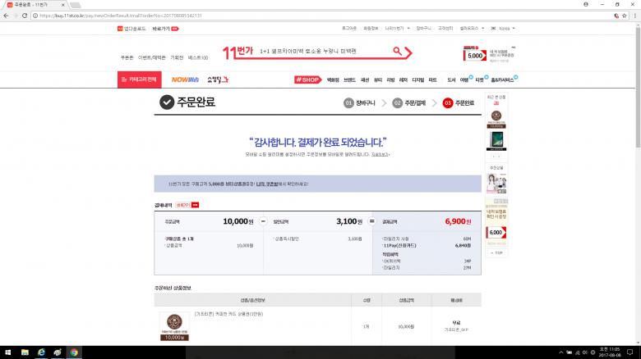
Task: Select the 도서 menu item
Action: pyautogui.click(x=451, y=80)
